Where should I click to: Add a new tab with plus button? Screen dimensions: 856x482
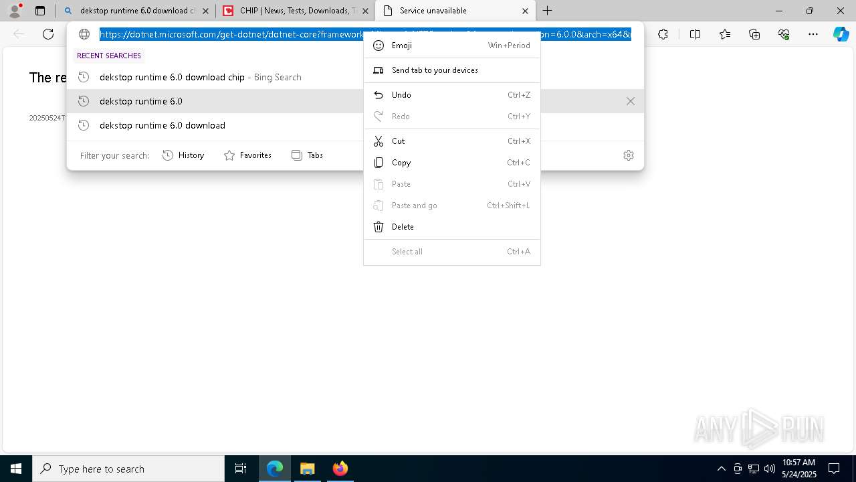point(548,11)
